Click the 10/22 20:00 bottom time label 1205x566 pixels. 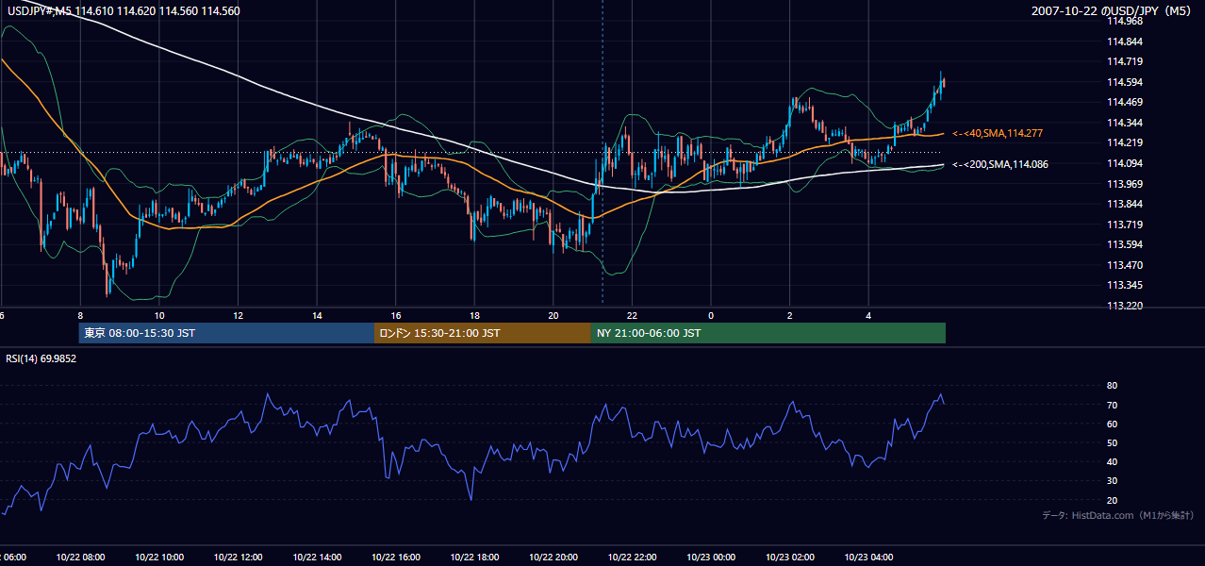[553, 558]
